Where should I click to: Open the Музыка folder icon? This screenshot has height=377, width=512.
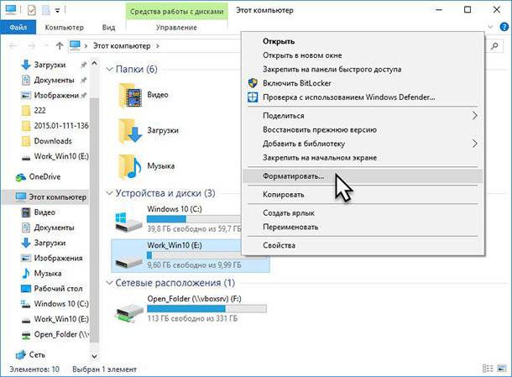[130, 165]
